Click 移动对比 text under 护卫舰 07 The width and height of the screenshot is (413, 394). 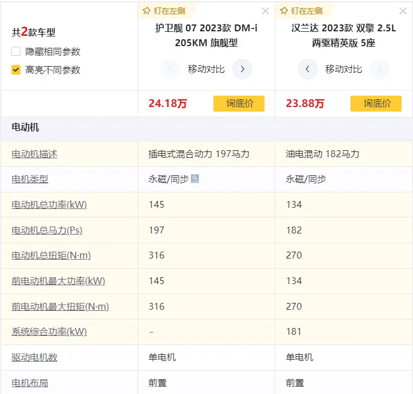pyautogui.click(x=206, y=69)
